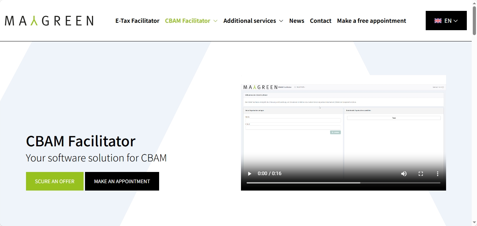Play the CBAM Facilitator video

249,174
